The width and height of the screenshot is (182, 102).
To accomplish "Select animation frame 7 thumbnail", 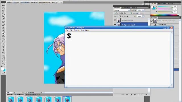I will 67,99.
